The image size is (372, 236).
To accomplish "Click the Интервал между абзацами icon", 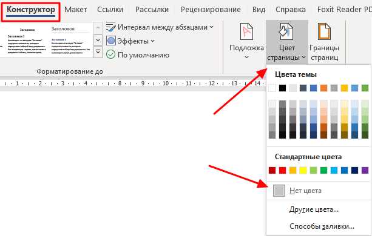I will (x=111, y=27).
